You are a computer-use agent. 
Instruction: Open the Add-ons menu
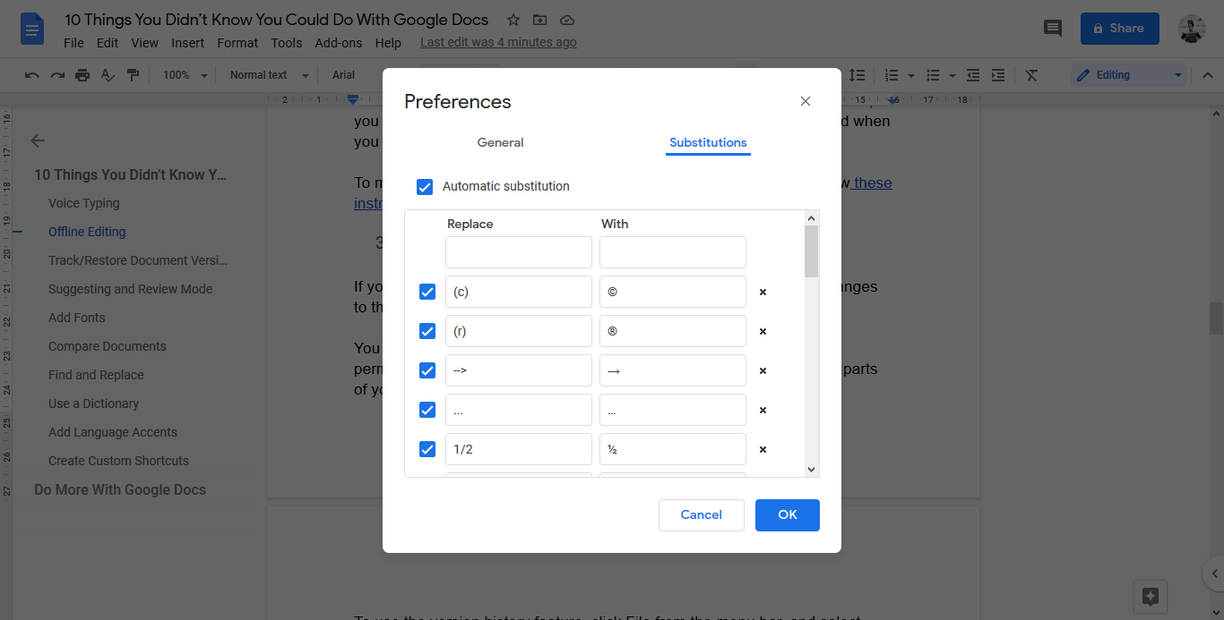[x=339, y=42]
